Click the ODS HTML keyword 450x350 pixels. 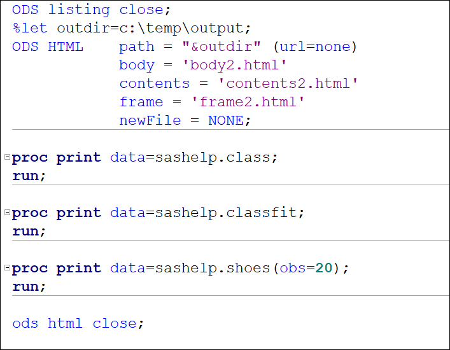tap(47, 46)
